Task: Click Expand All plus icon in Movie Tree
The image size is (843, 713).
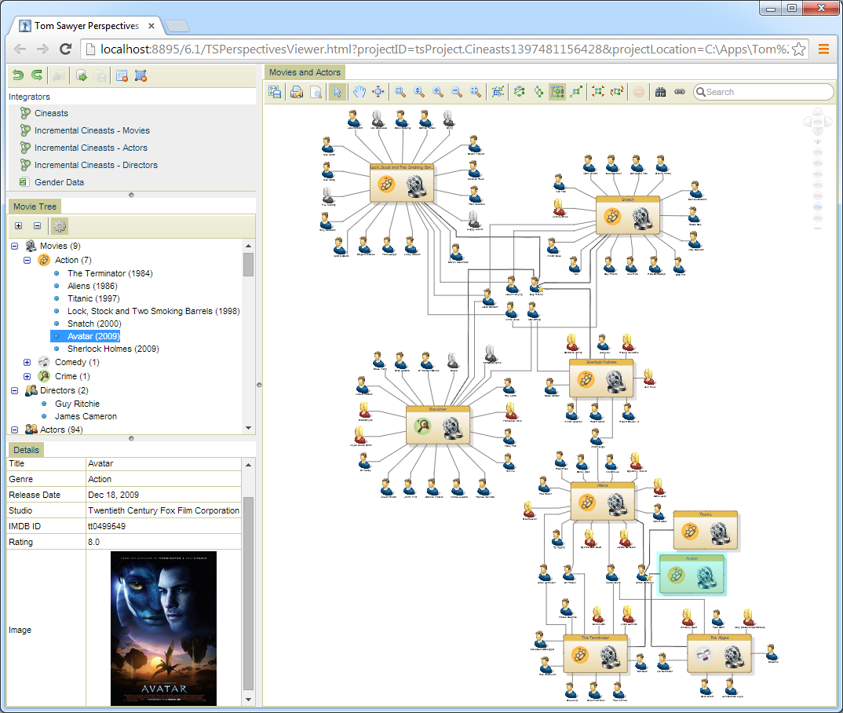Action: pyautogui.click(x=18, y=226)
